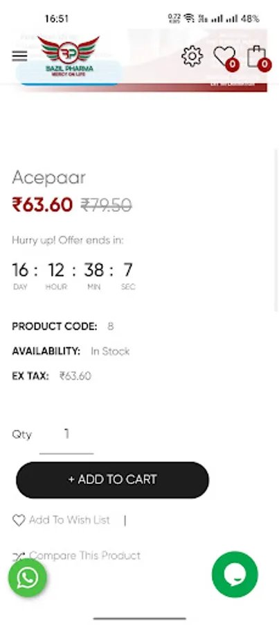Image resolution: width=279 pixels, height=625 pixels.
Task: Click the + ADD TO CART button
Action: pos(112,480)
